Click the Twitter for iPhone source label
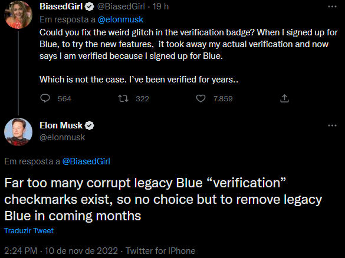The image size is (345, 258). [160, 251]
